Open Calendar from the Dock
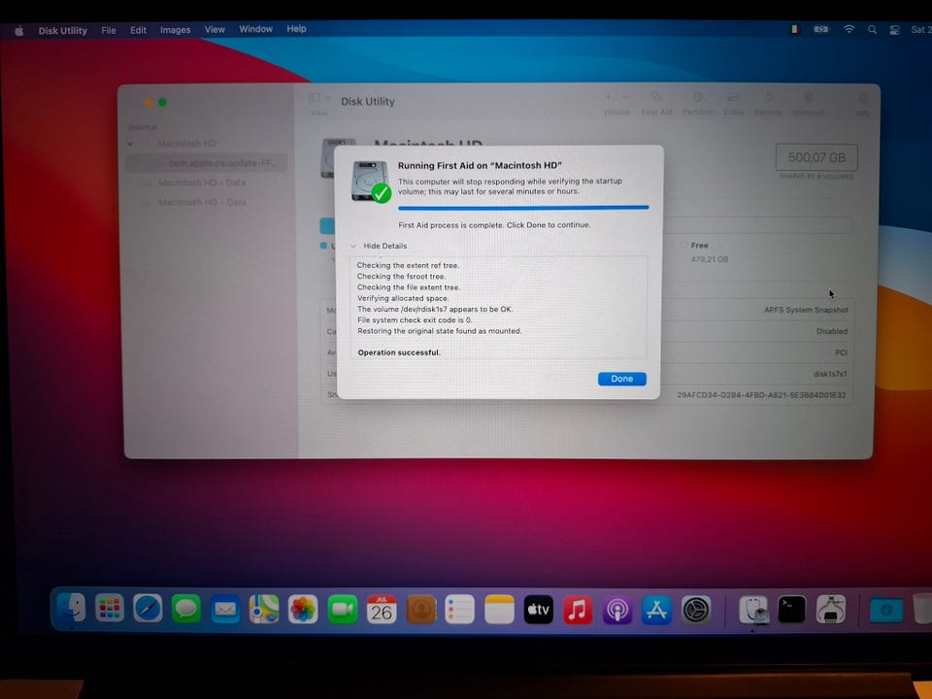Screen dimensions: 932x699 tap(382, 610)
